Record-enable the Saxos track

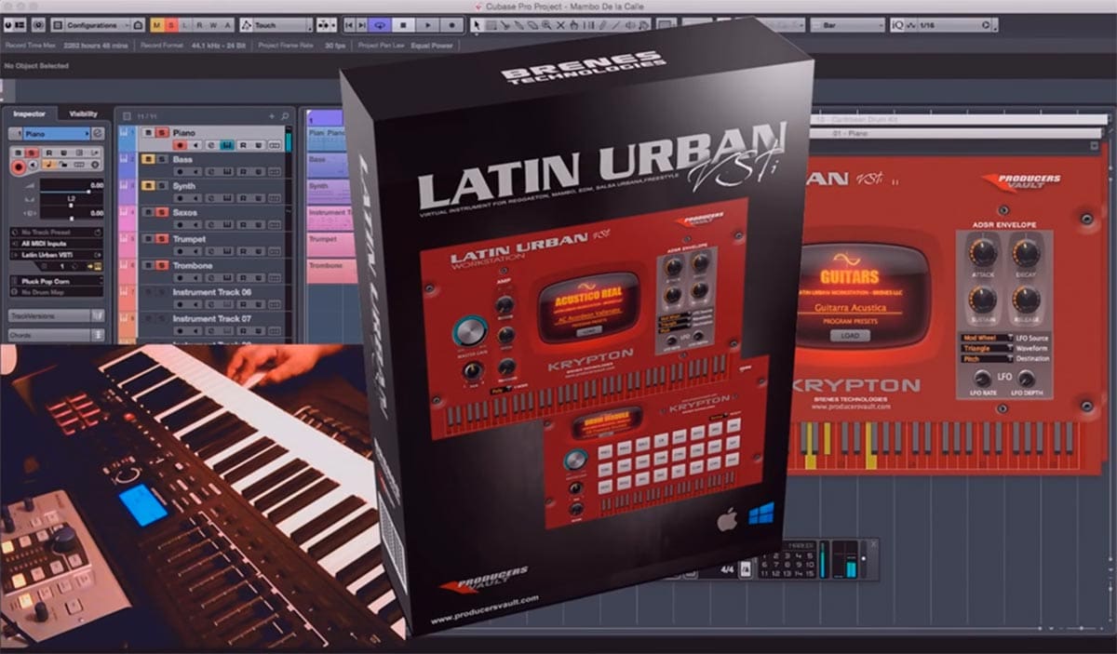pos(180,226)
